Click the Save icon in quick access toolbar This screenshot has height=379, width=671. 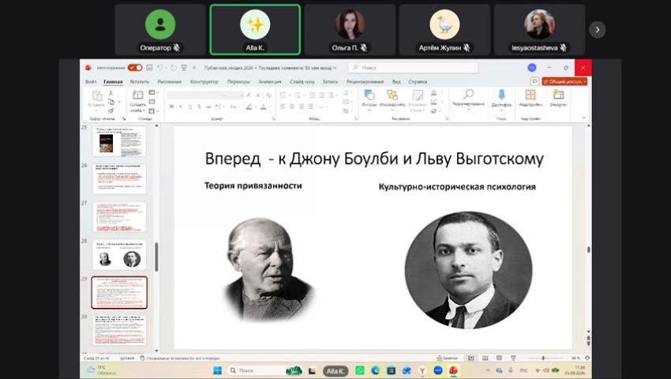pyautogui.click(x=149, y=68)
